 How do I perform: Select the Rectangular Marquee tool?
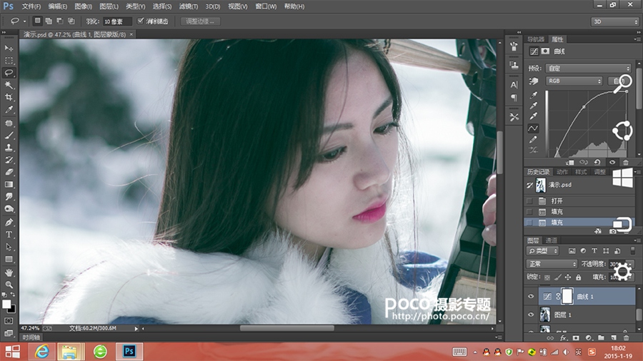(x=9, y=61)
